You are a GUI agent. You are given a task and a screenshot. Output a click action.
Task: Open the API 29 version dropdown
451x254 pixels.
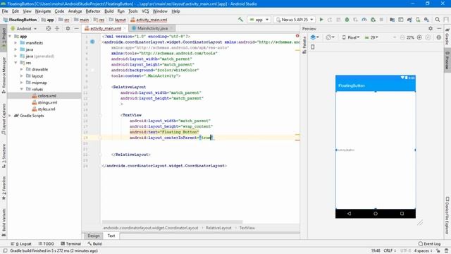coord(371,37)
